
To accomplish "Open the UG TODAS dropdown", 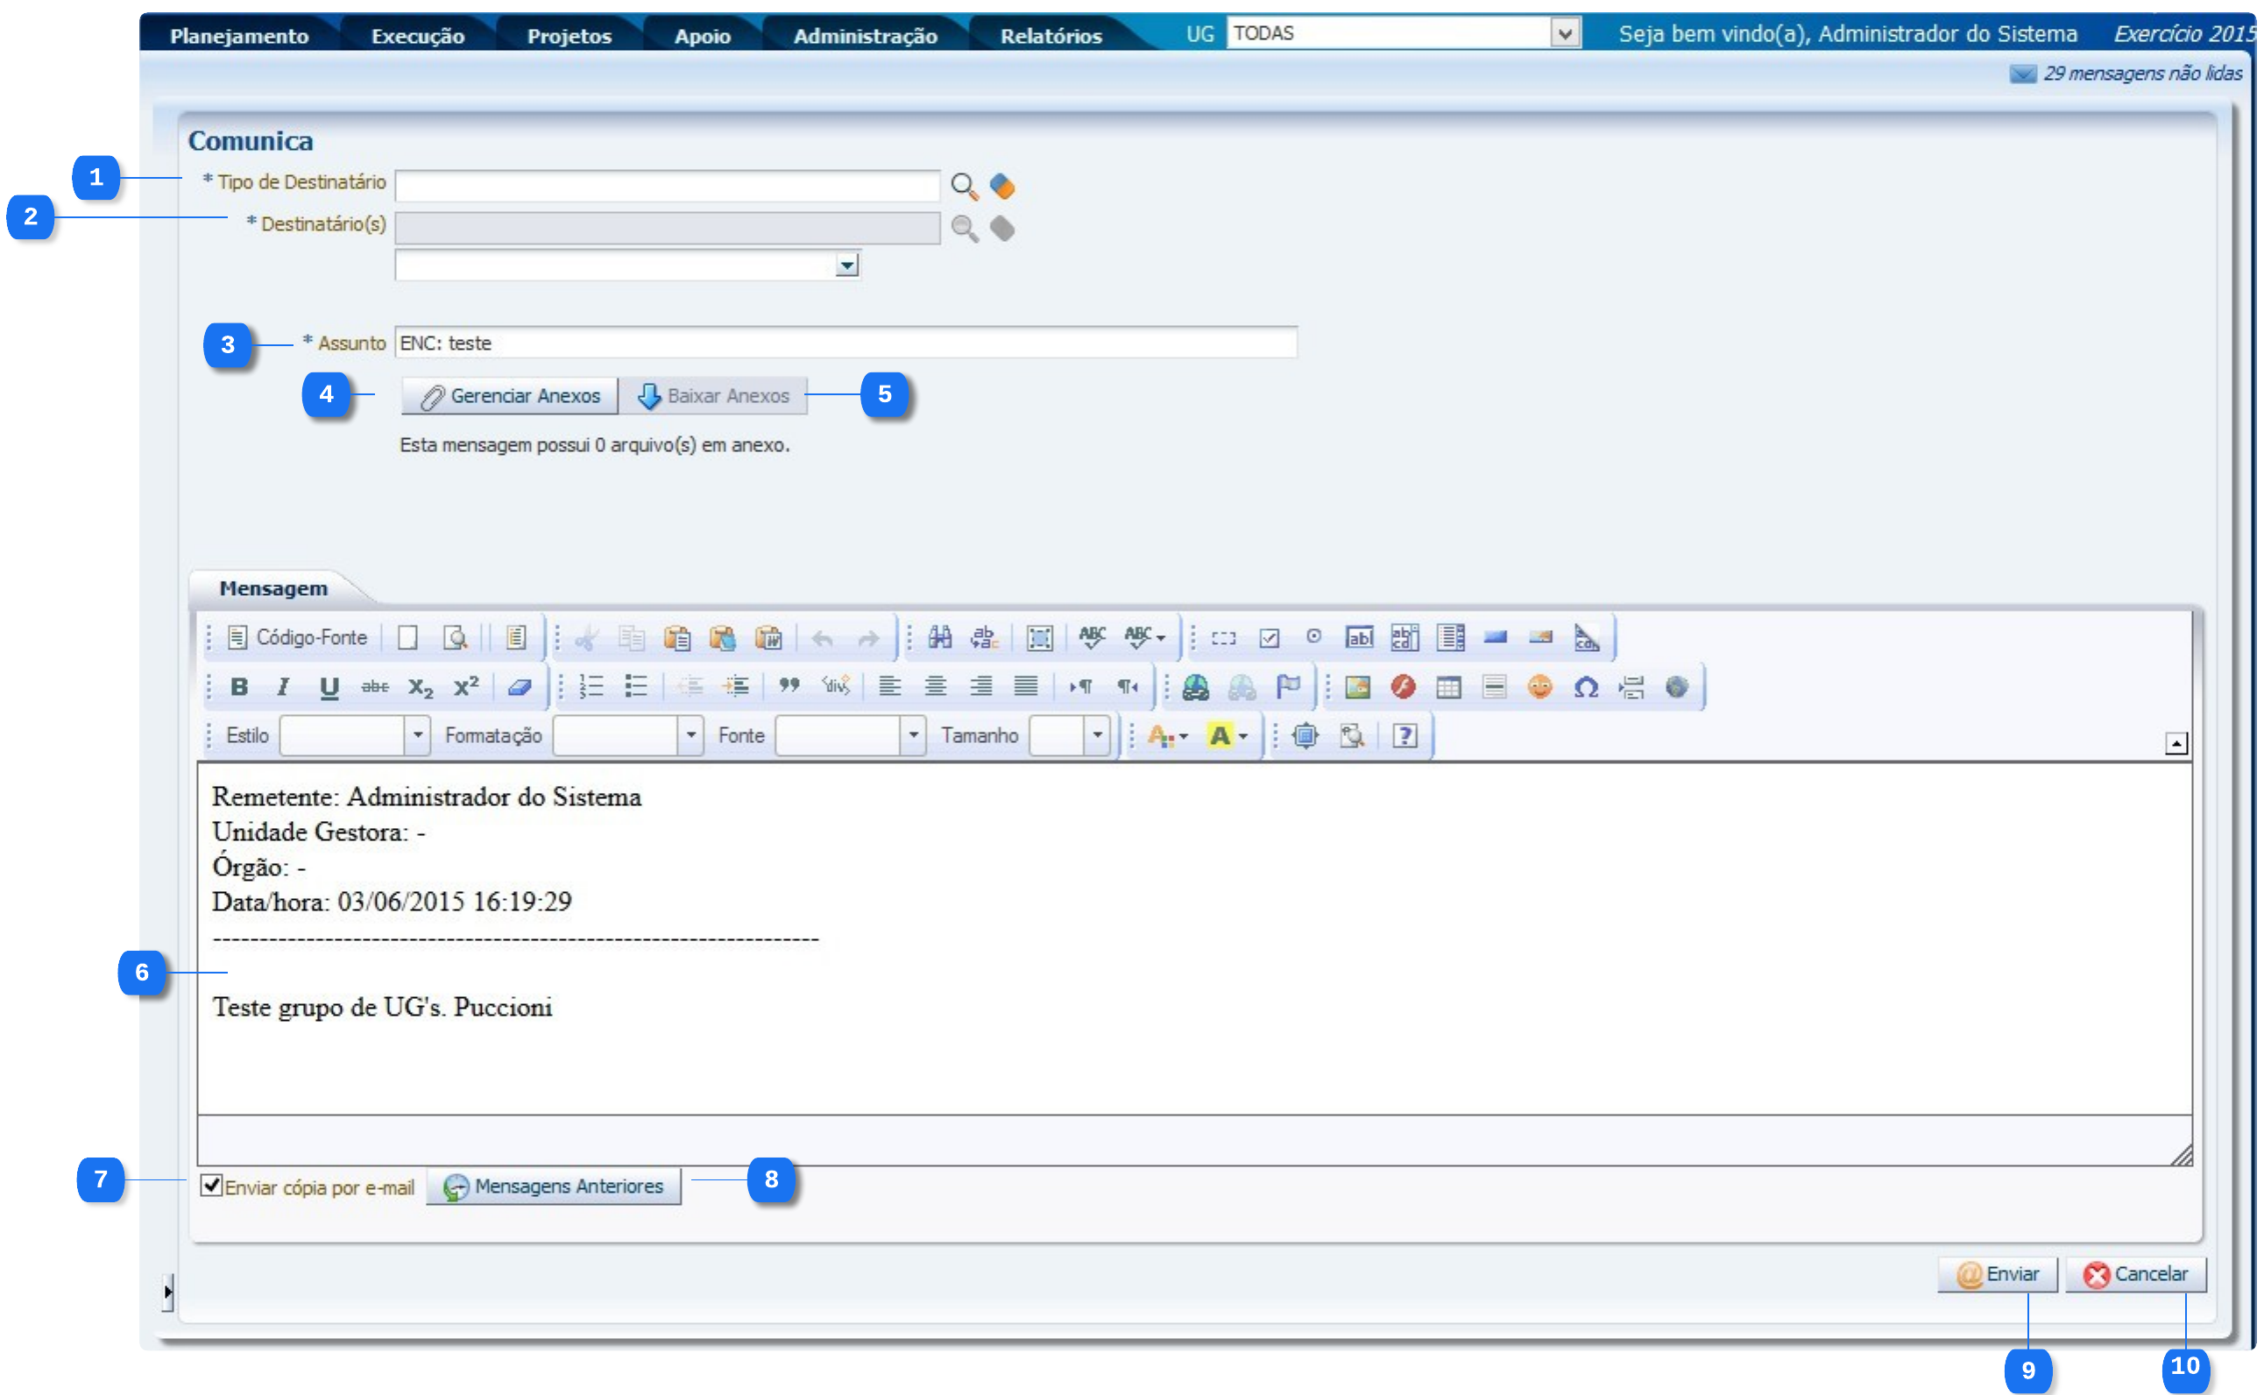I will [x=1565, y=34].
